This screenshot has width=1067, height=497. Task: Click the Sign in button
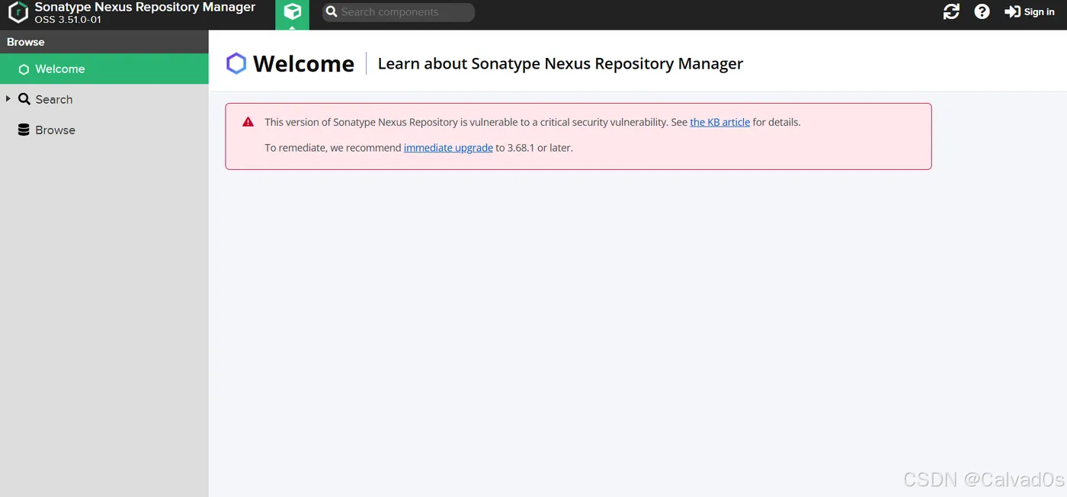click(1030, 12)
